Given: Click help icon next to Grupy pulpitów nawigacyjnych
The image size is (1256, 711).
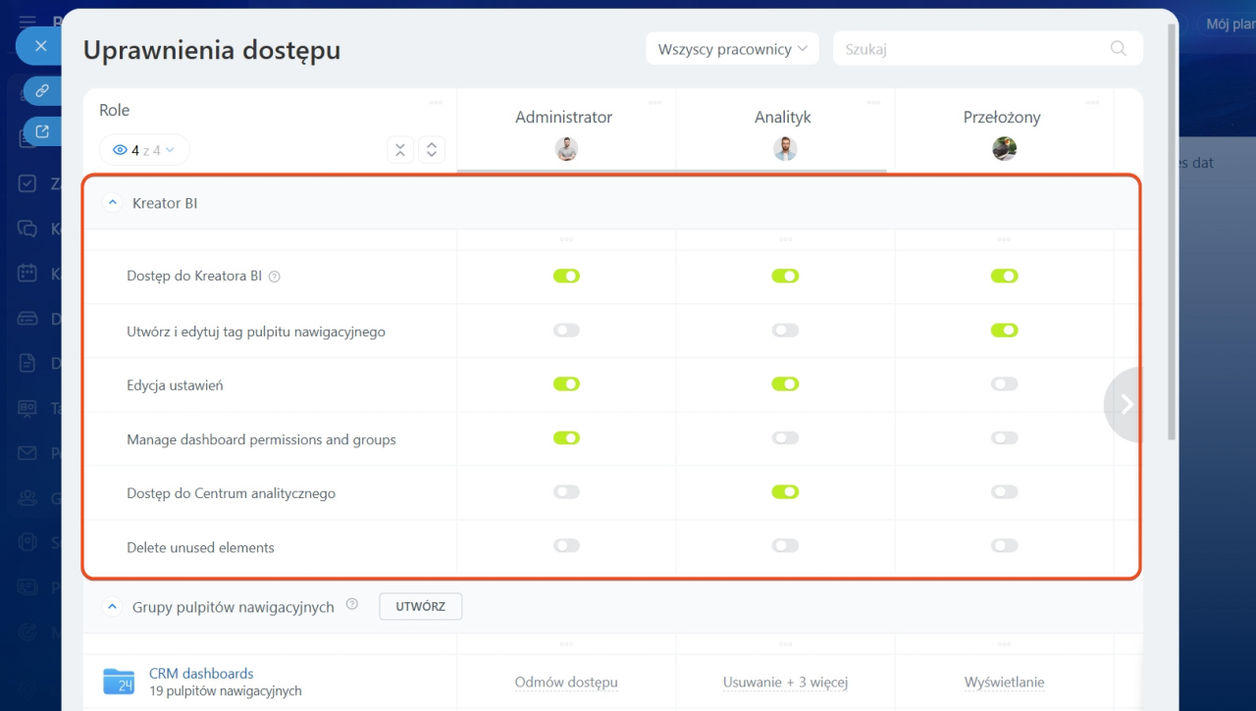Looking at the screenshot, I should coord(352,605).
